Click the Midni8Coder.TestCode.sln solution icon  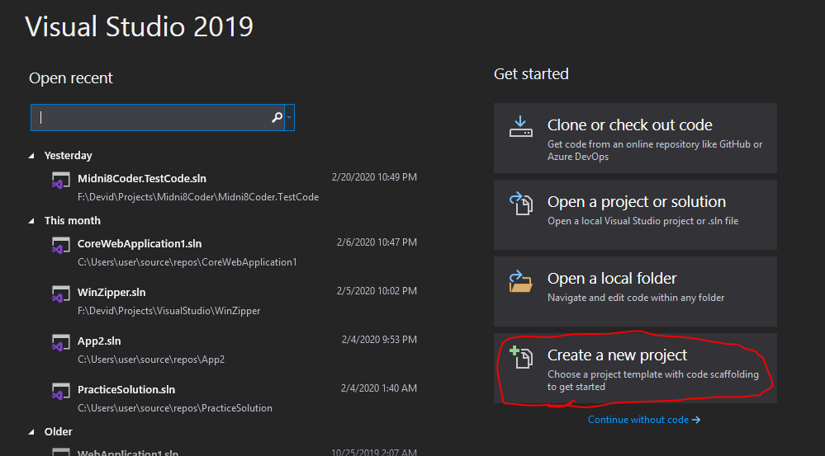[x=60, y=181]
